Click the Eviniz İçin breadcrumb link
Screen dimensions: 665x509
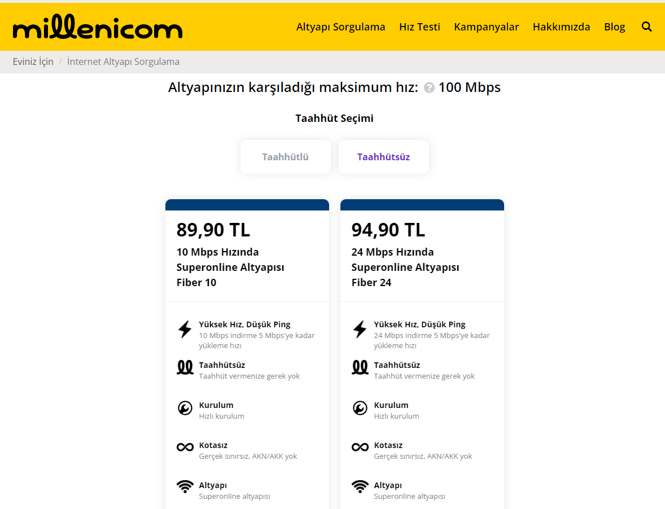tap(33, 62)
